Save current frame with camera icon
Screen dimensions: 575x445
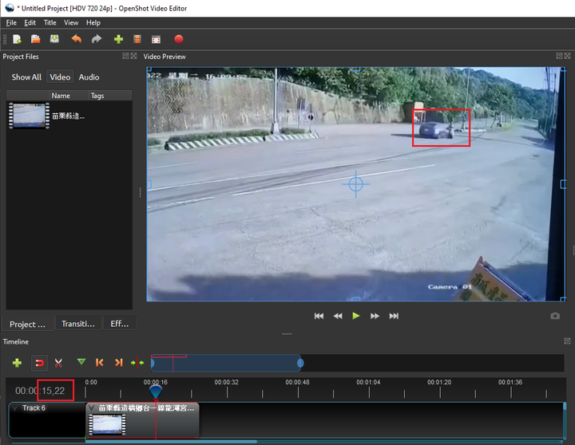click(555, 316)
